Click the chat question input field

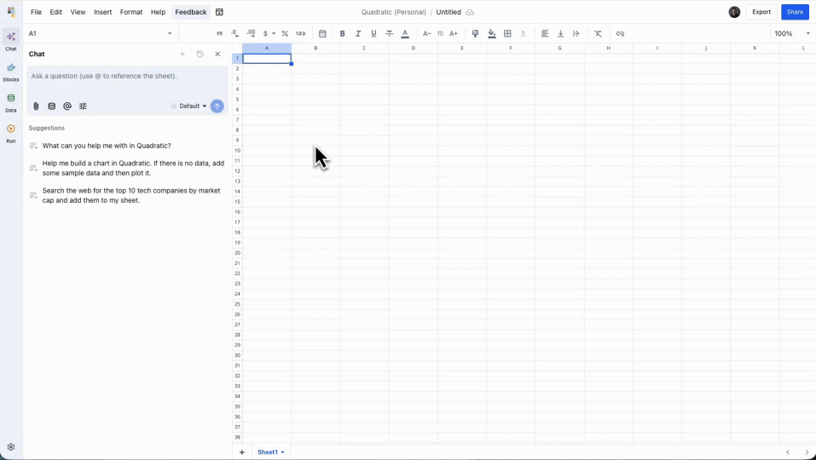click(128, 77)
